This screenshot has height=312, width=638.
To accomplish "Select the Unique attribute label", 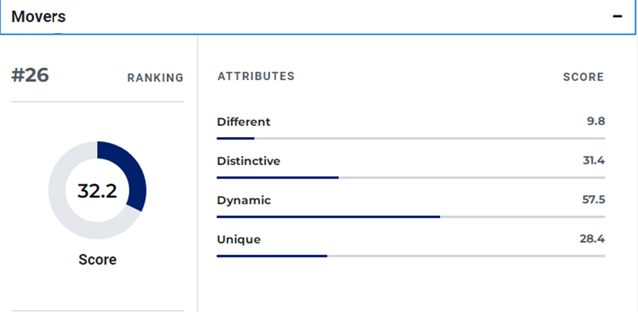I will 239,240.
